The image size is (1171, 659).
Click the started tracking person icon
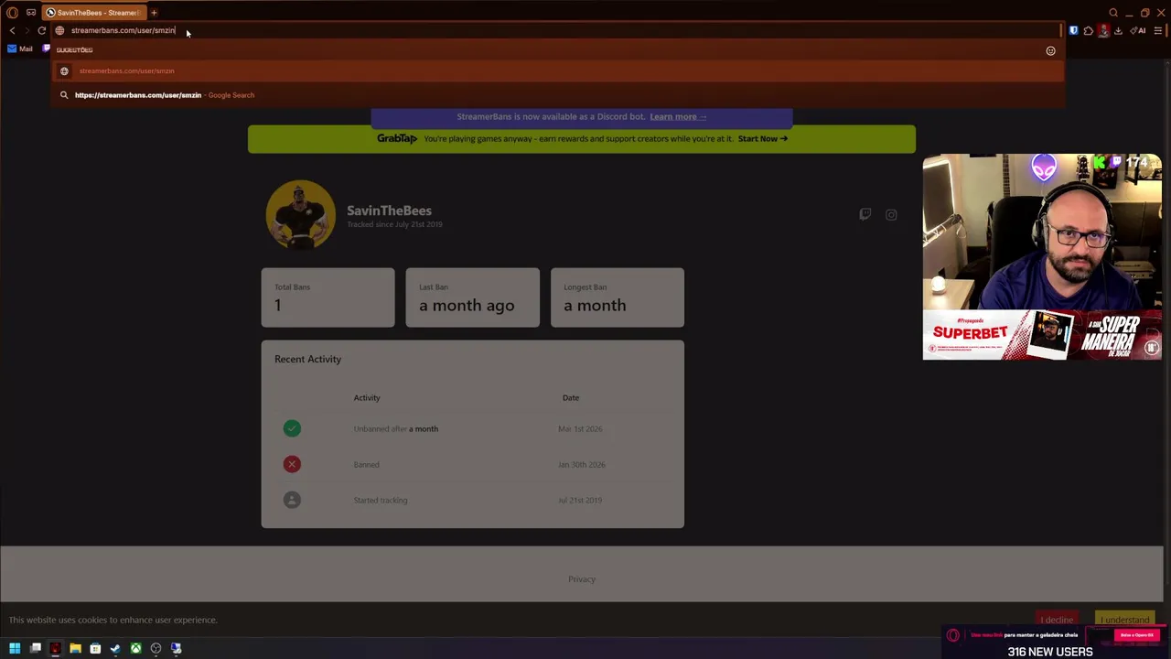coord(292,500)
